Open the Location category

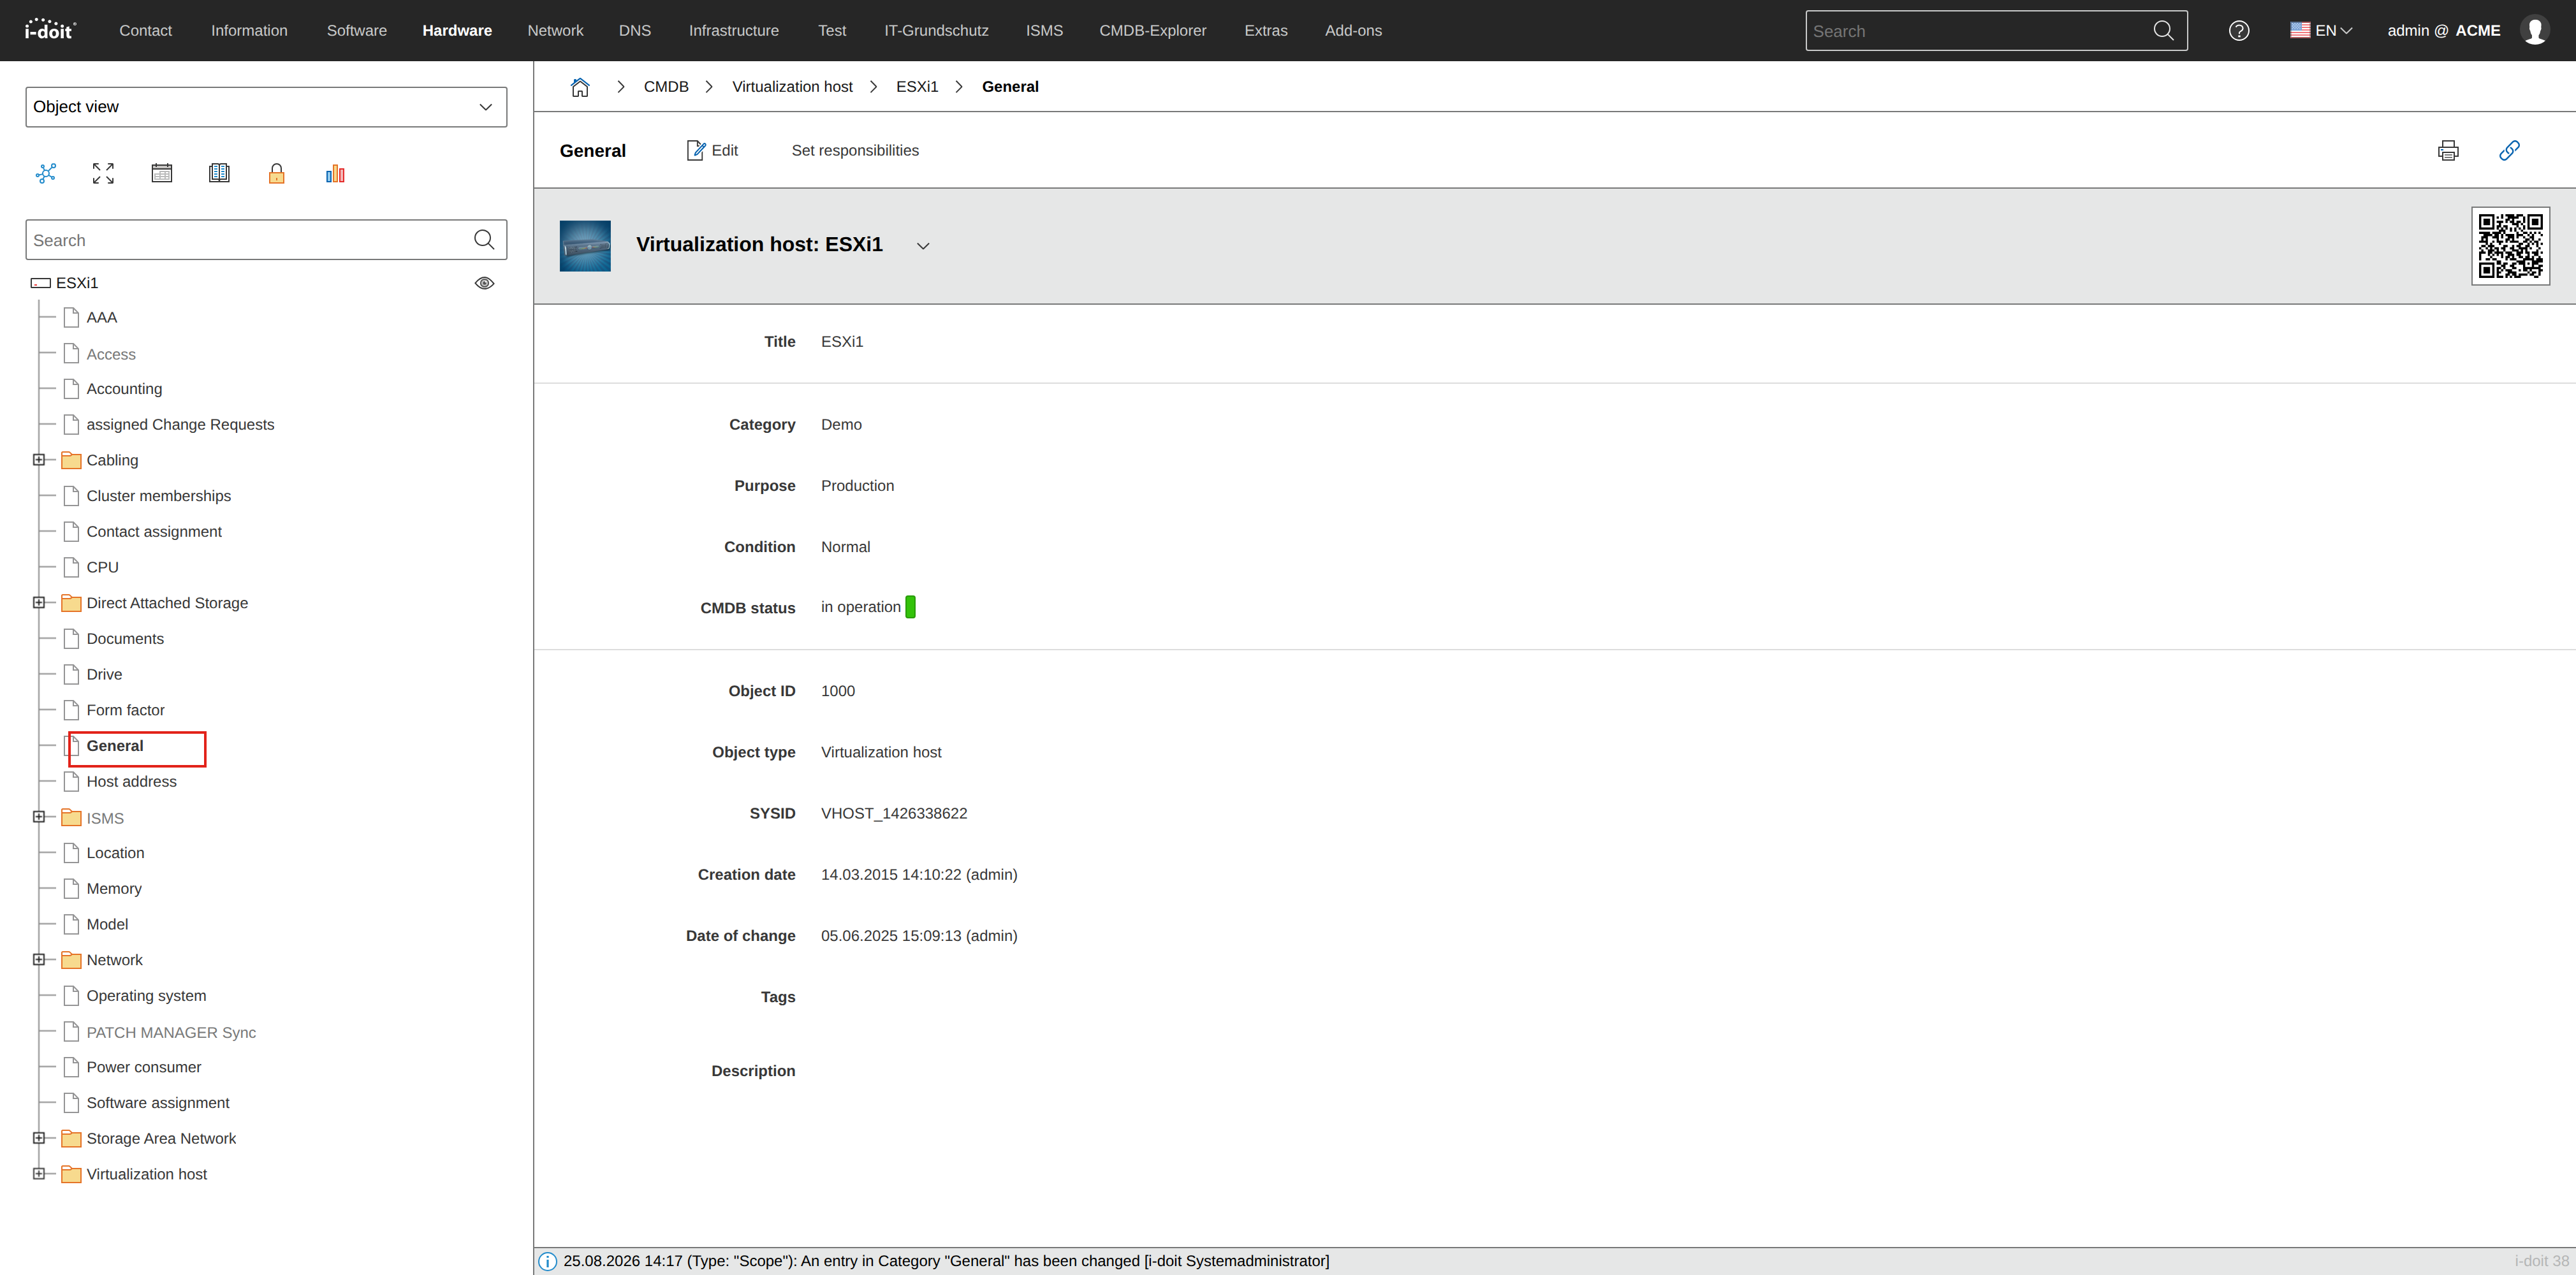click(115, 853)
